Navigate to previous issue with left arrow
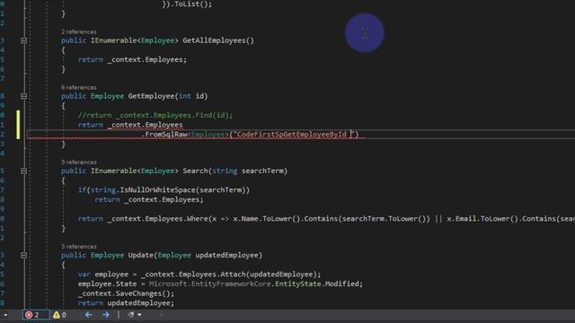The image size is (575, 323). (88, 315)
